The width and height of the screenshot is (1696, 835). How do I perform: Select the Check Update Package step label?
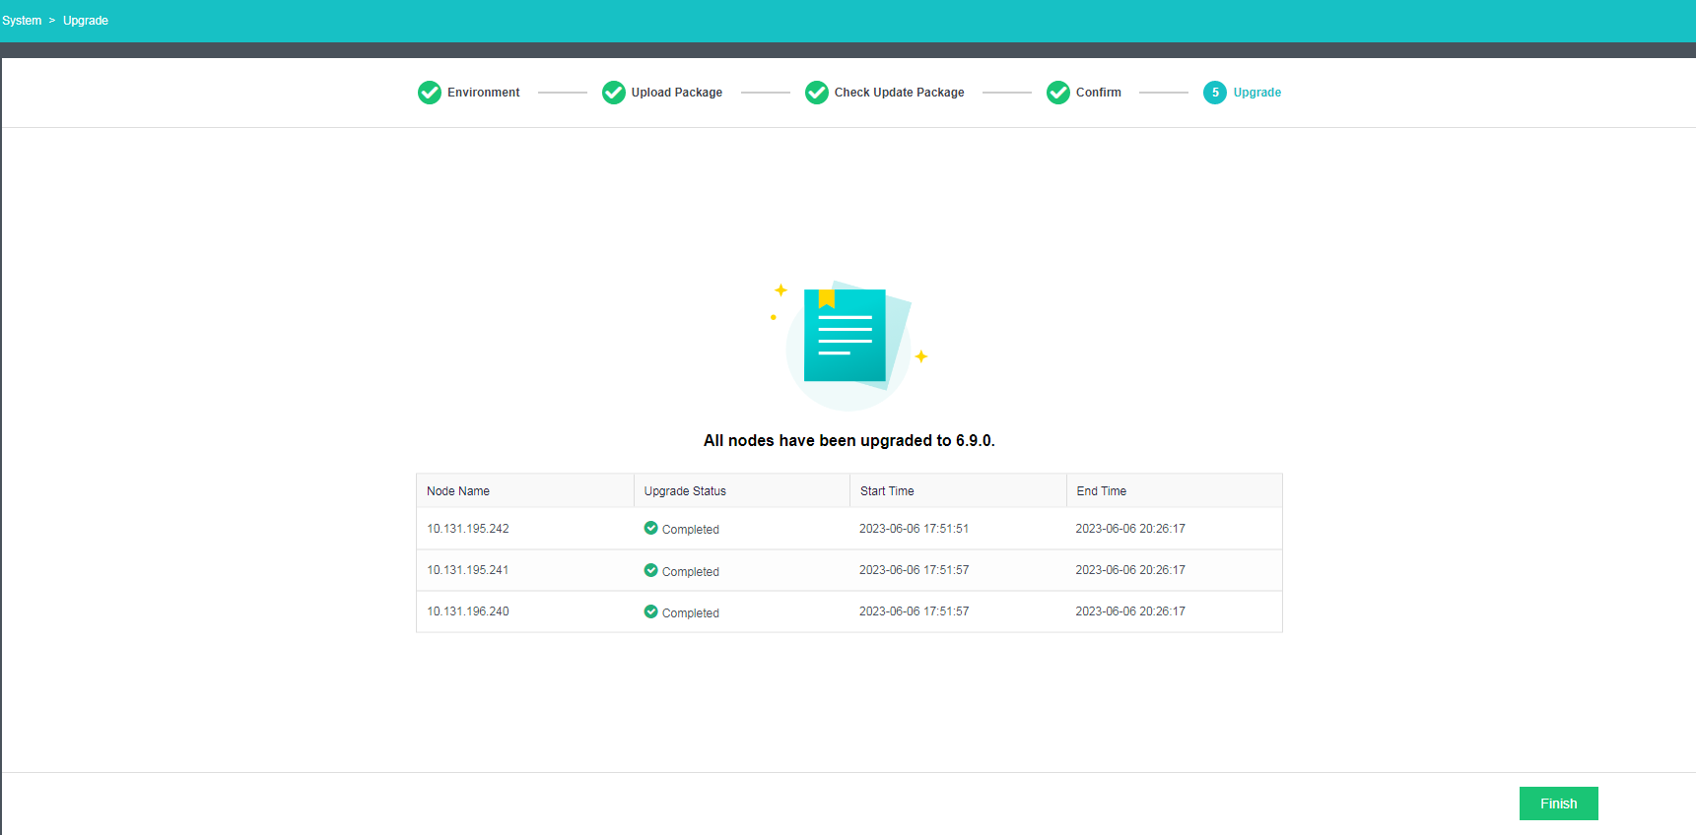(899, 93)
